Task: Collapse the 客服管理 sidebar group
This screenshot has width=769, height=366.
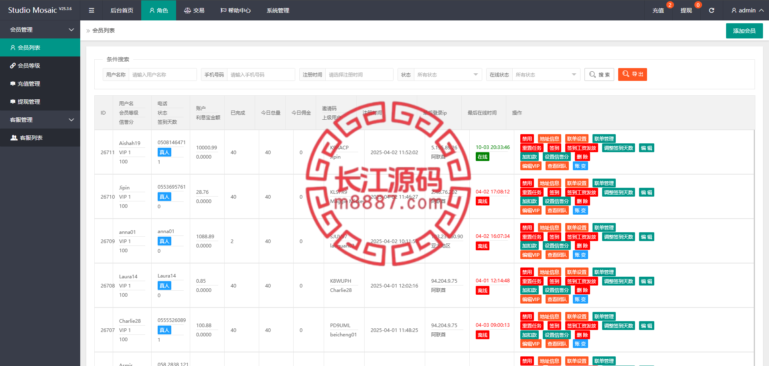Action: click(40, 120)
